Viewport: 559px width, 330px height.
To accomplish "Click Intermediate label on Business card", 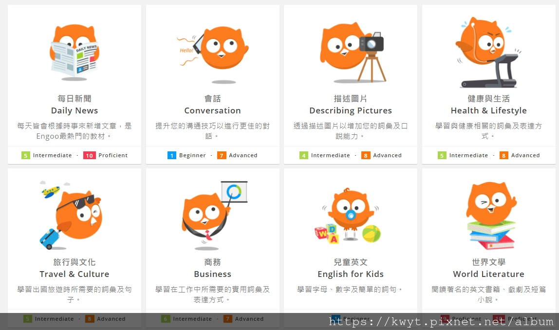I will pos(192,319).
